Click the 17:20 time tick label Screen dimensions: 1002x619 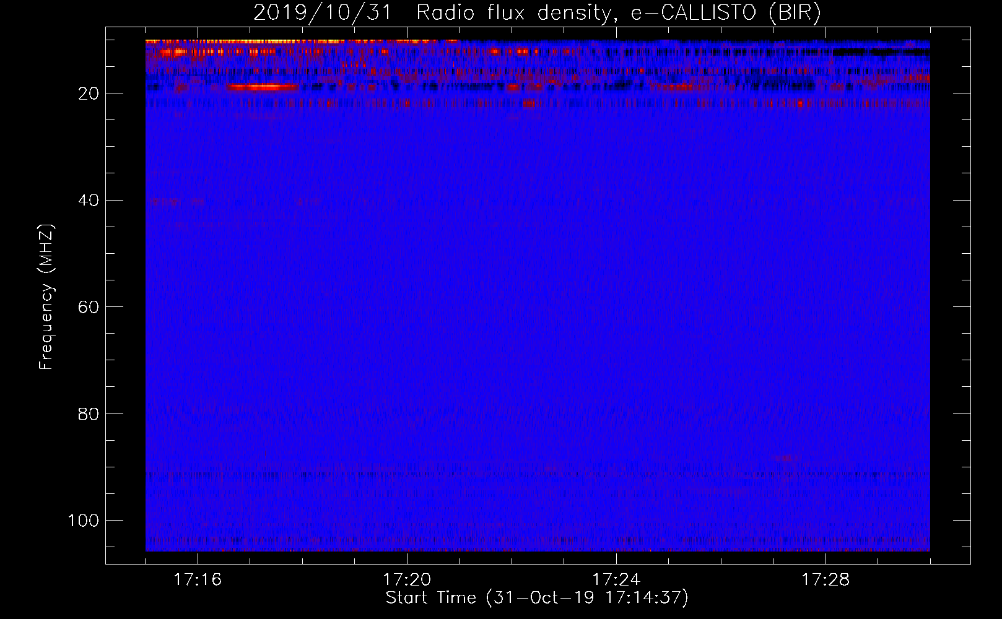coord(407,580)
